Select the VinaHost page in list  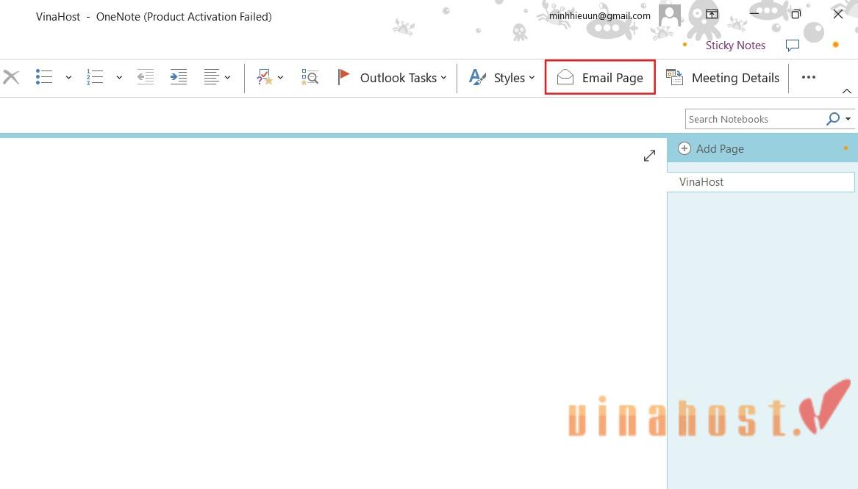coord(761,182)
